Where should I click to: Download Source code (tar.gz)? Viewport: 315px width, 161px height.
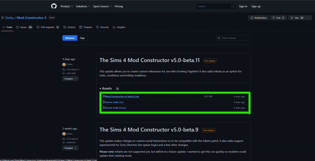click(116, 108)
